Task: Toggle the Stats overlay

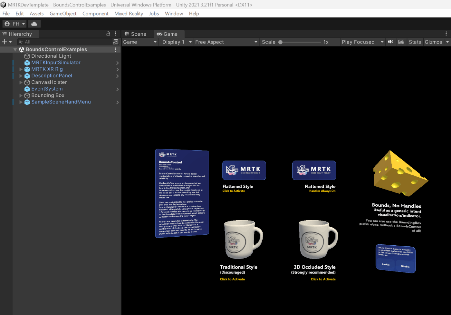Action: coord(415,42)
